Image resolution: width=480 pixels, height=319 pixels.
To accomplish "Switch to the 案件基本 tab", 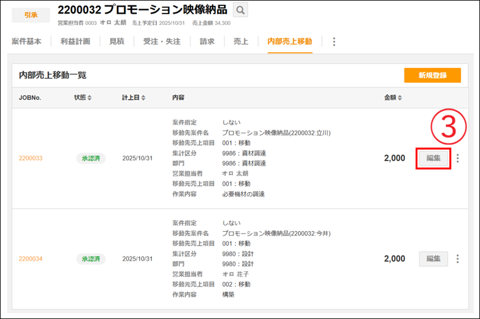I will [27, 41].
